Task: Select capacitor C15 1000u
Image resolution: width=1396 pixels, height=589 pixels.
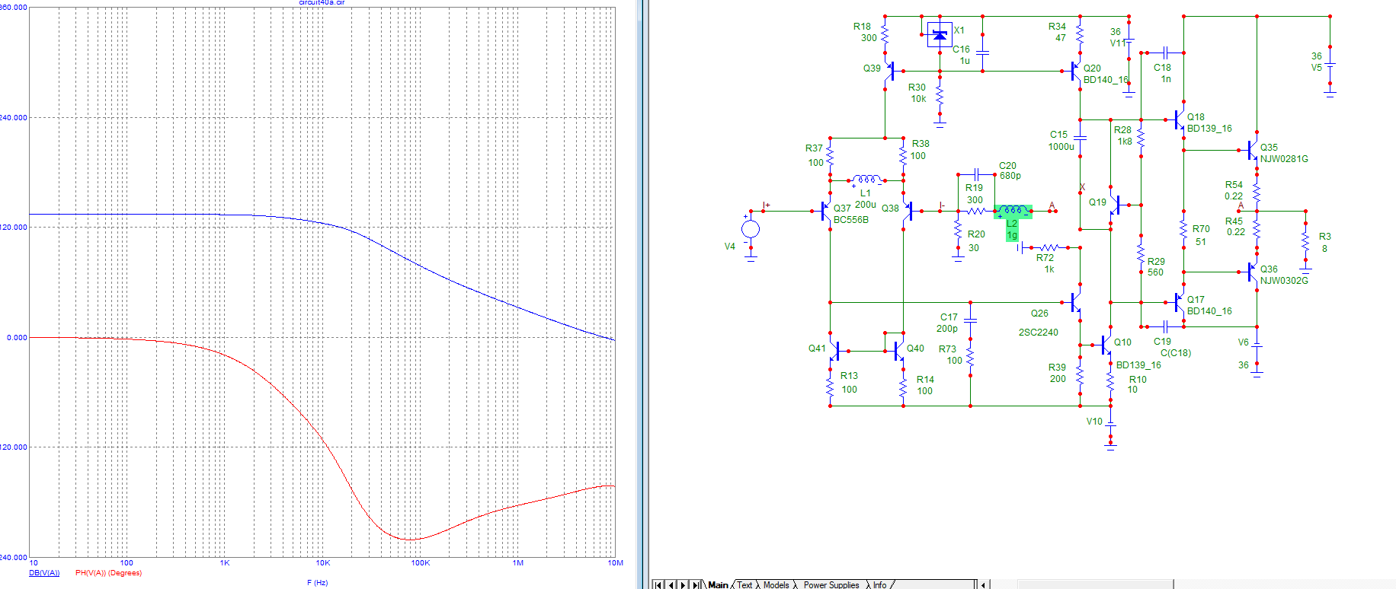Action: pos(1080,138)
